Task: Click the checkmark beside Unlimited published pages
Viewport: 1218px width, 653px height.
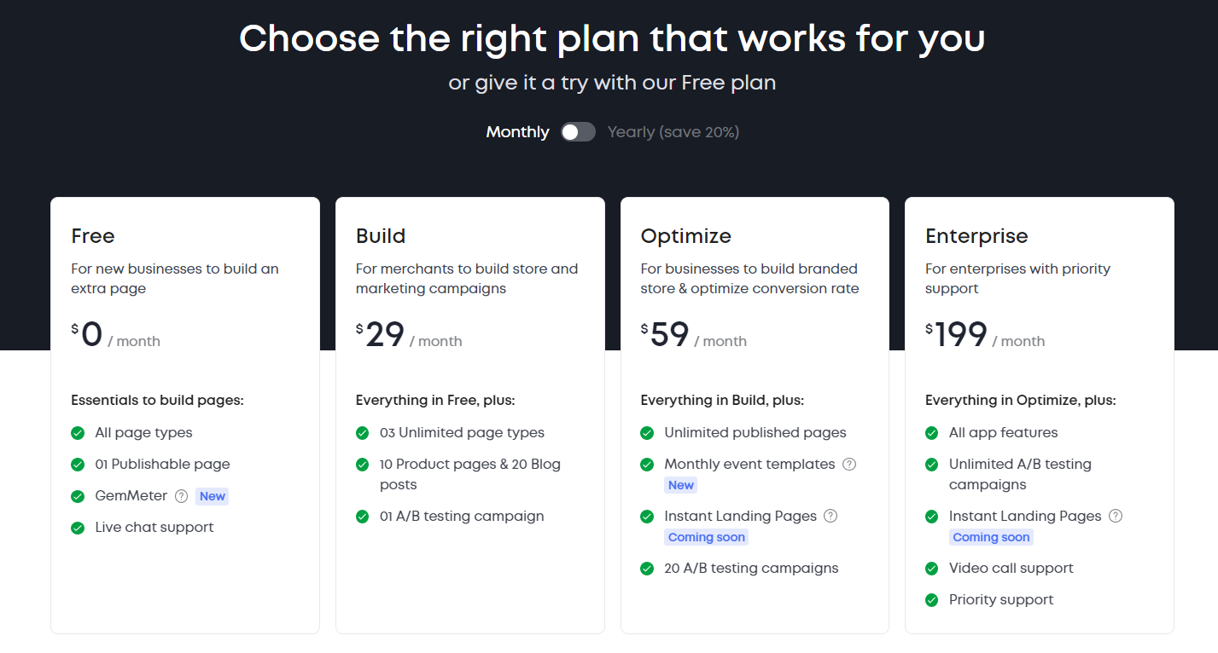Action: (x=647, y=433)
